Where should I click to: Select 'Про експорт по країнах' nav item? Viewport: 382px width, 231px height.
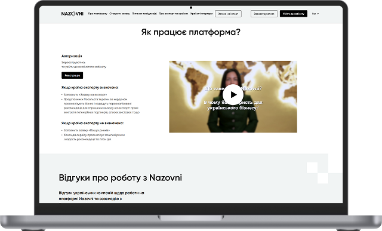pyautogui.click(x=174, y=14)
